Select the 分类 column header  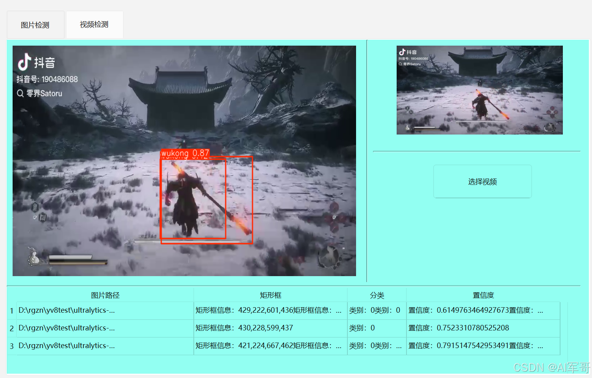(377, 295)
